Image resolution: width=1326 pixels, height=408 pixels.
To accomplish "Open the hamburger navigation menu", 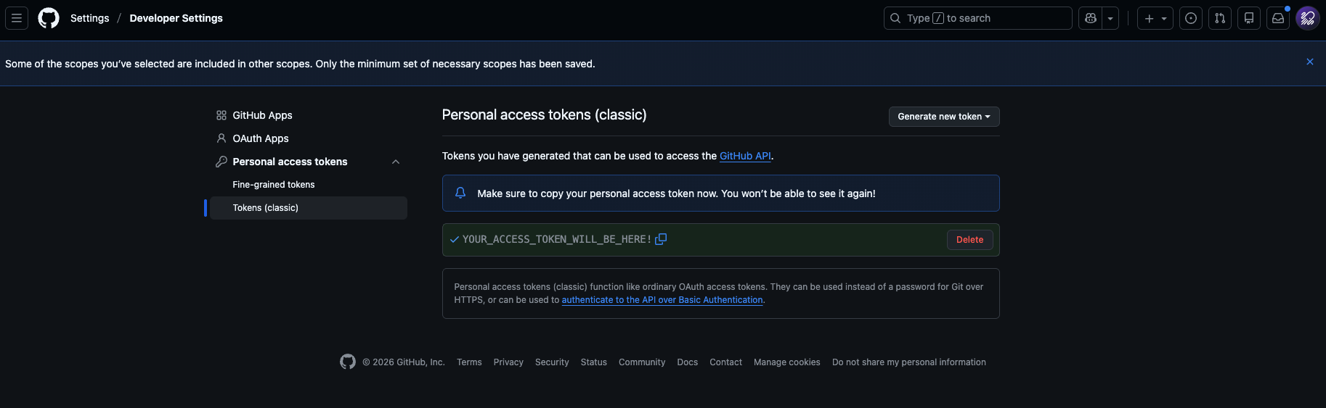I will (x=17, y=18).
